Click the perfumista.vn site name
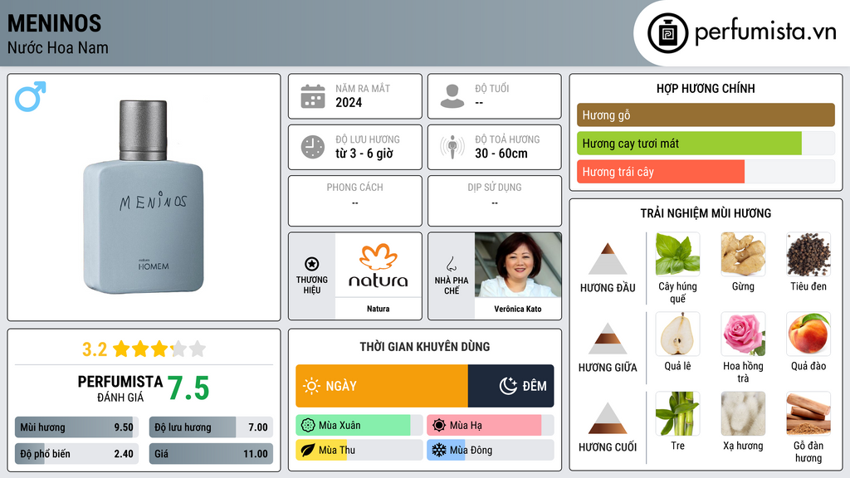 click(x=765, y=32)
